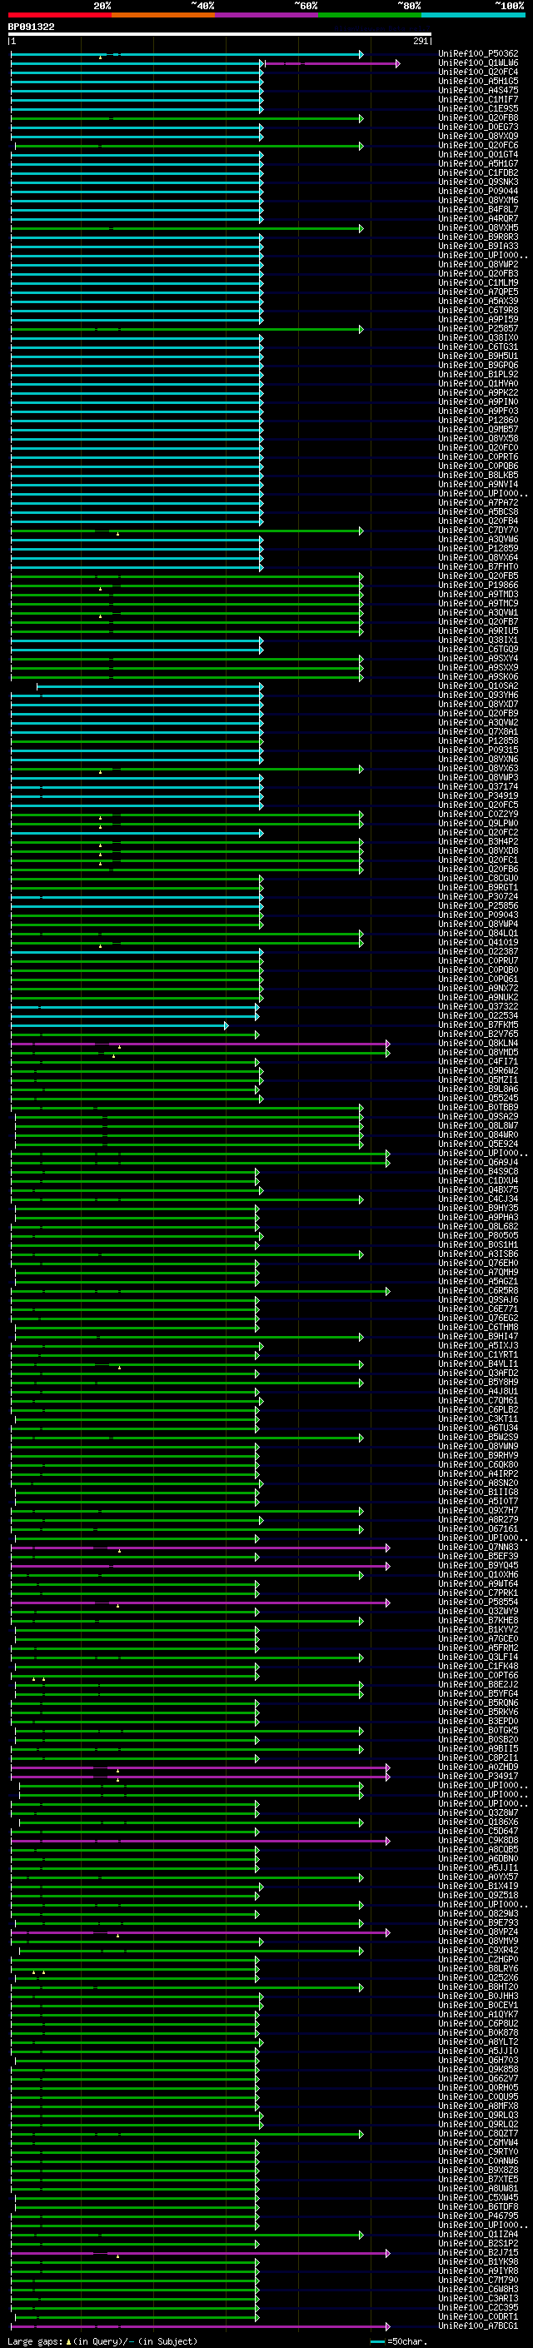Viewport: 533px width, 2348px height.
Task: Click the cyan =50char. scale legend bar
Action: tap(377, 2341)
